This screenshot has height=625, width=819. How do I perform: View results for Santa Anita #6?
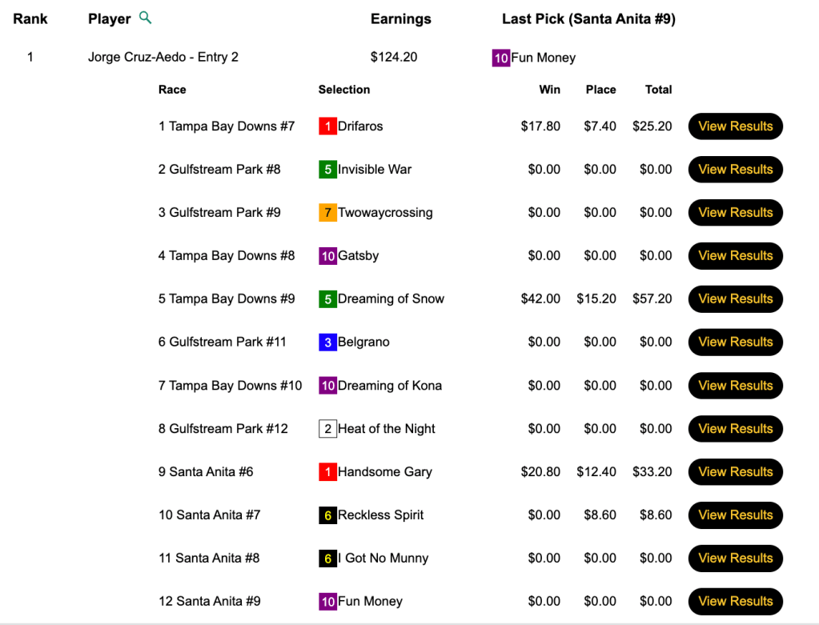pyautogui.click(x=735, y=472)
